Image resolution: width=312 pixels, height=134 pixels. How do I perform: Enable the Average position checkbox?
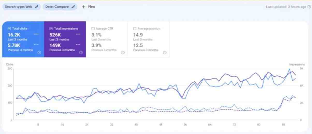pos(135,29)
